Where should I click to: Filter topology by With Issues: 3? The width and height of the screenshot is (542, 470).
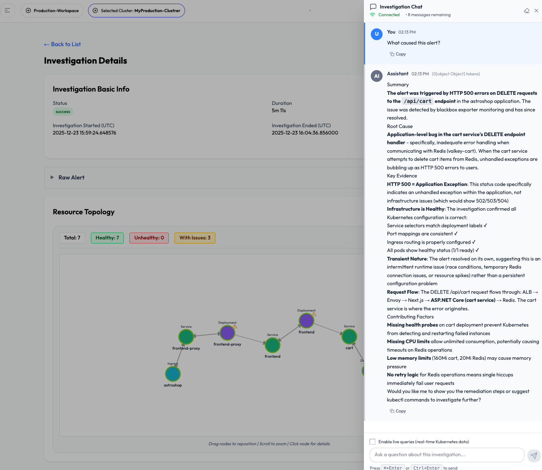pyautogui.click(x=195, y=238)
